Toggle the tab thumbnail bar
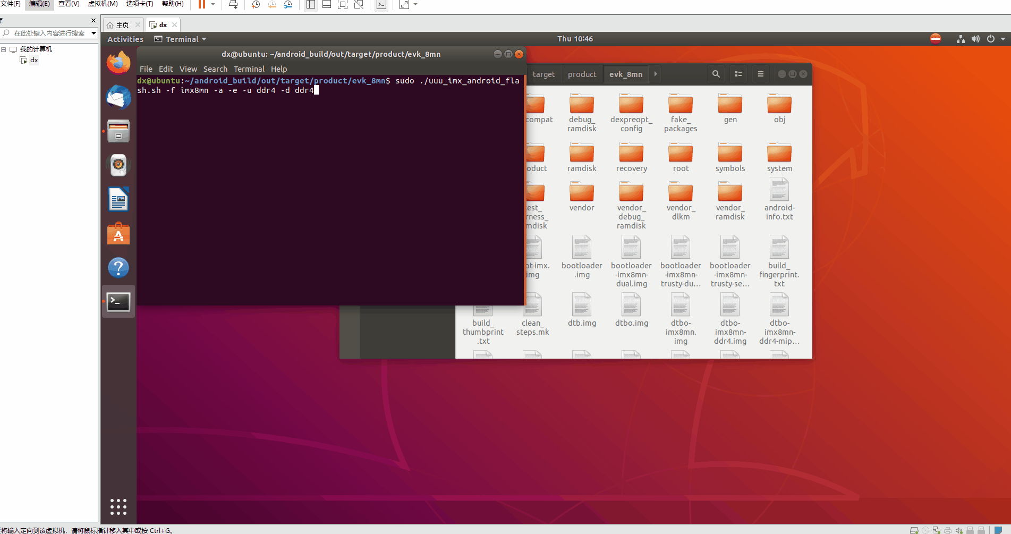The image size is (1011, 534). point(326,5)
